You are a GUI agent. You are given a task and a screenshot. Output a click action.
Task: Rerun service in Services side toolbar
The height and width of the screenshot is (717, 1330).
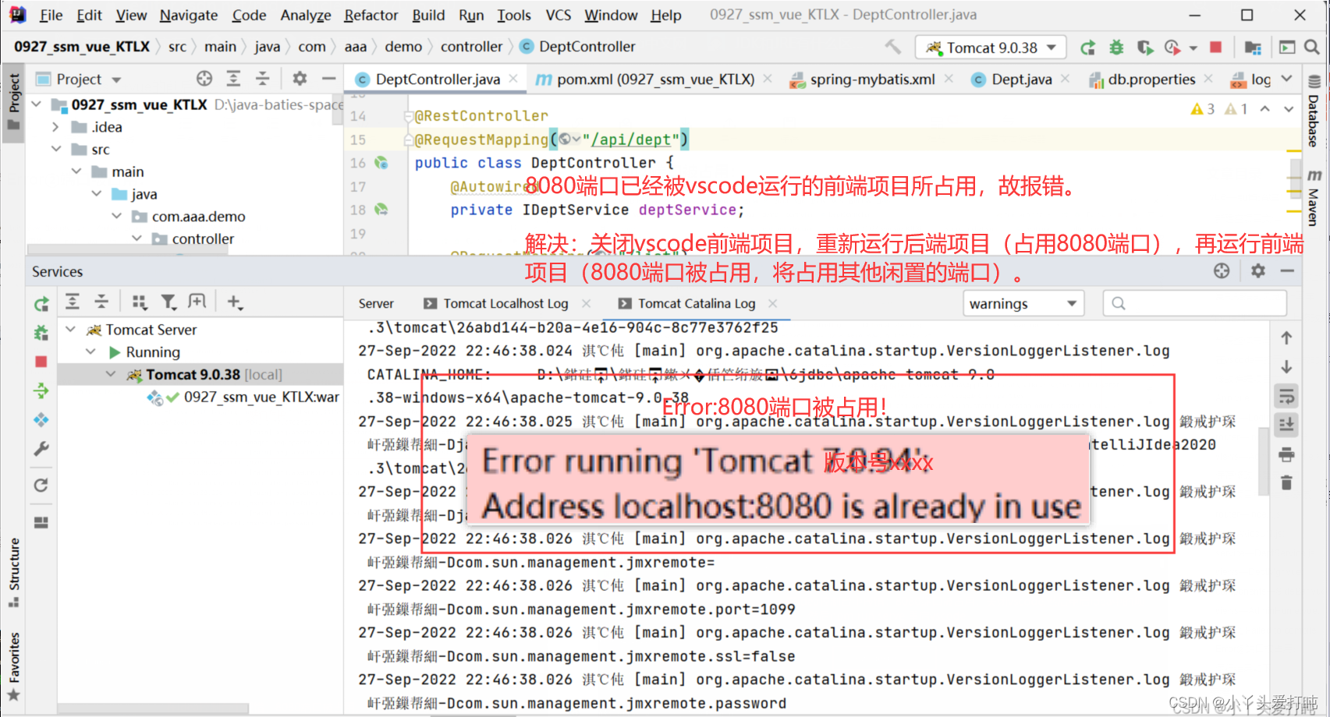coord(41,304)
